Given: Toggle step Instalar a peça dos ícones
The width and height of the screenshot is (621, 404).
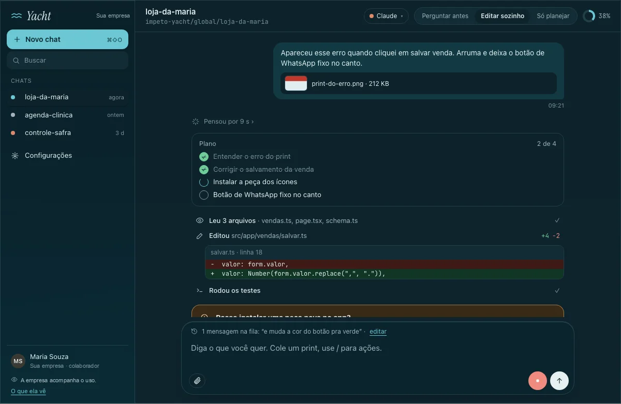Looking at the screenshot, I should [204, 182].
